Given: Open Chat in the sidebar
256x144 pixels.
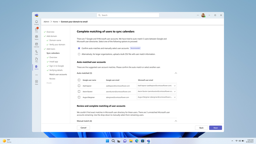Looking at the screenshot, I should 37,30.
